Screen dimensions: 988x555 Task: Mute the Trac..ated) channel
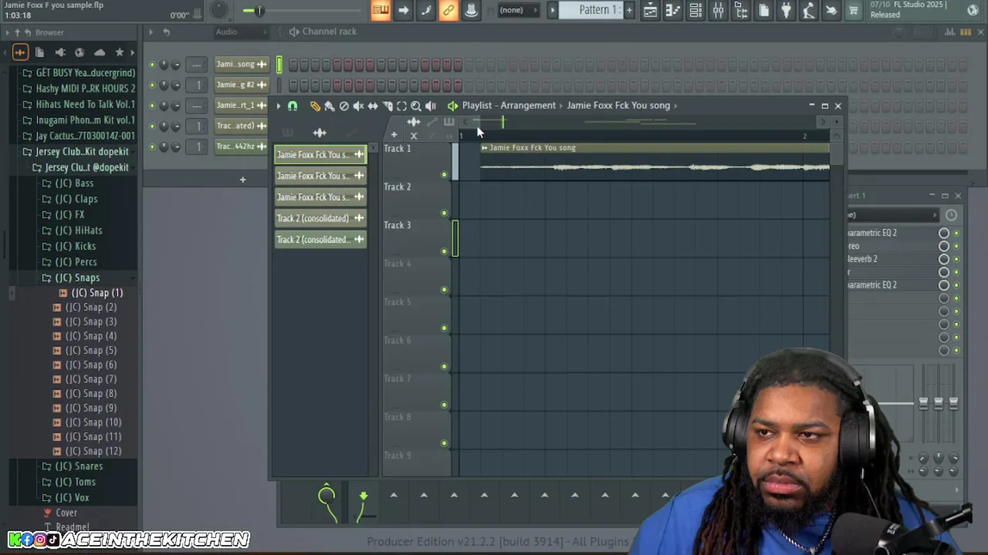[152, 126]
